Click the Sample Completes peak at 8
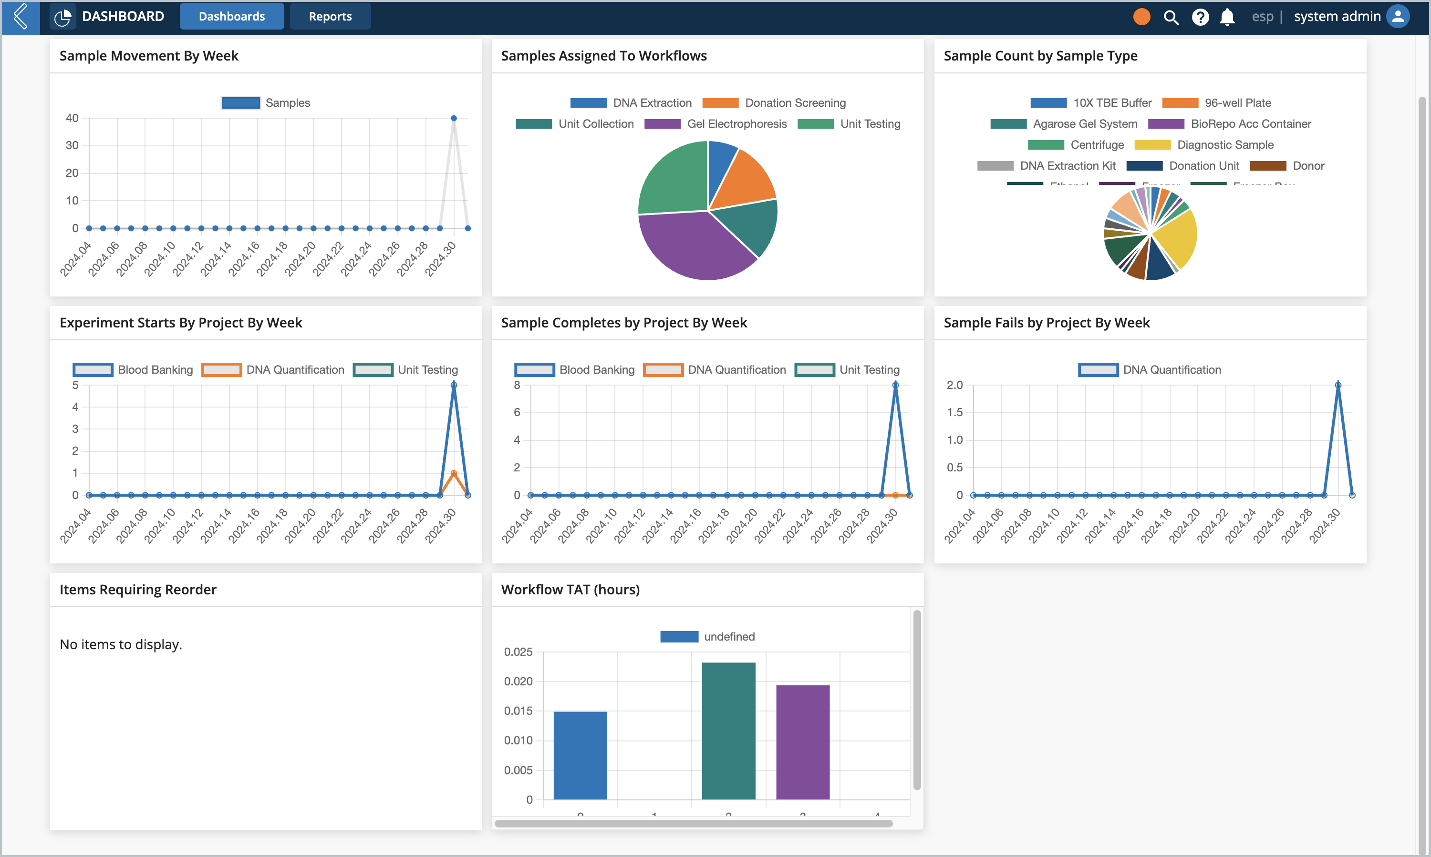 (x=895, y=385)
